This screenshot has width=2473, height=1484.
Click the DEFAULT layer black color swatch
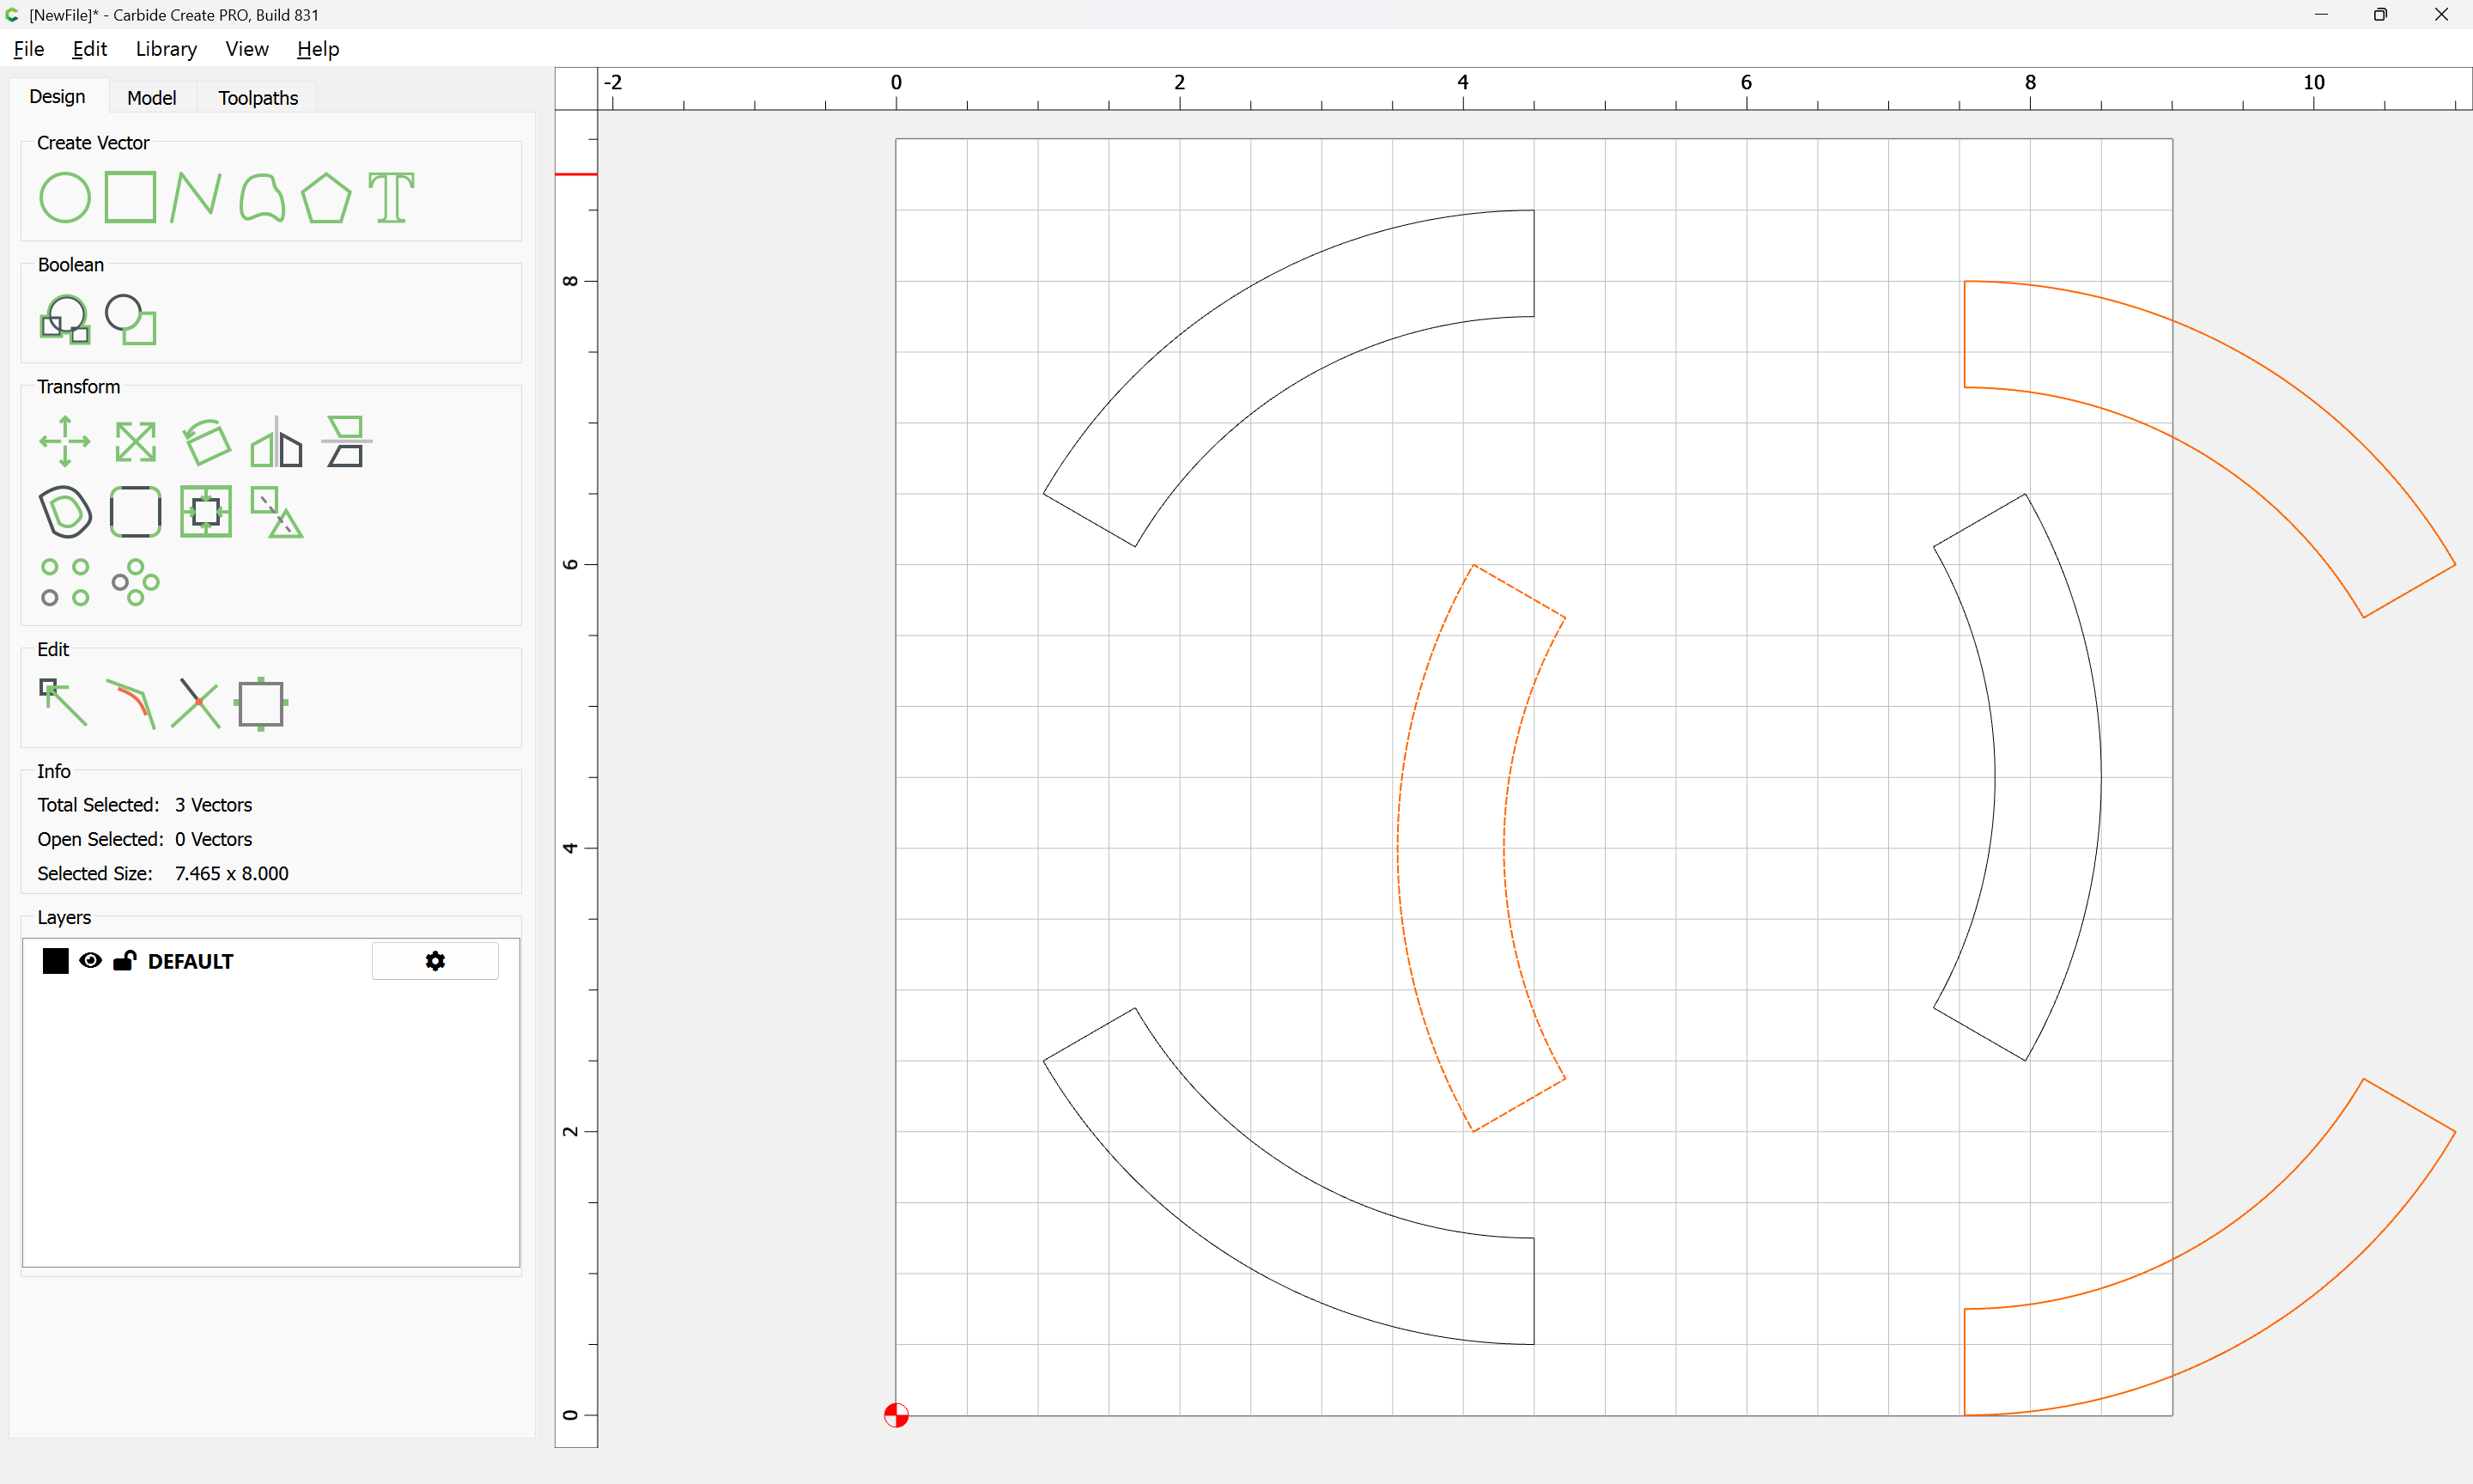coord(56,961)
